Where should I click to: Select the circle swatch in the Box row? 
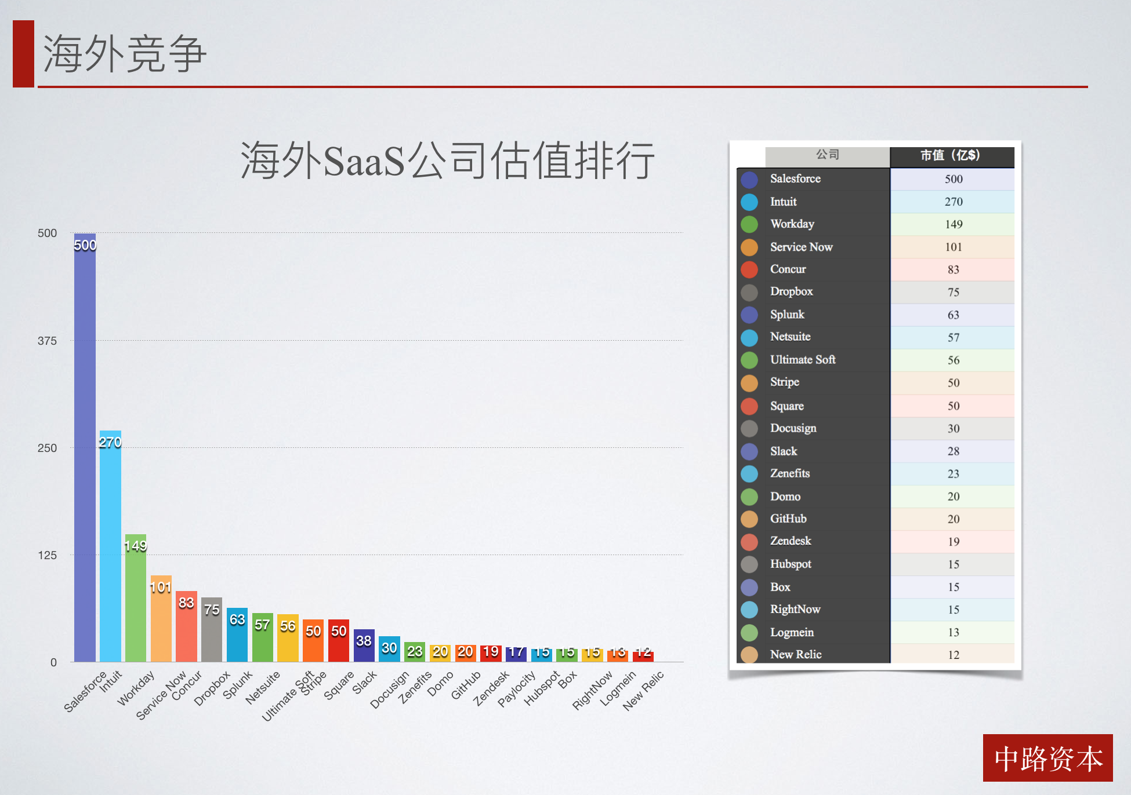749,588
